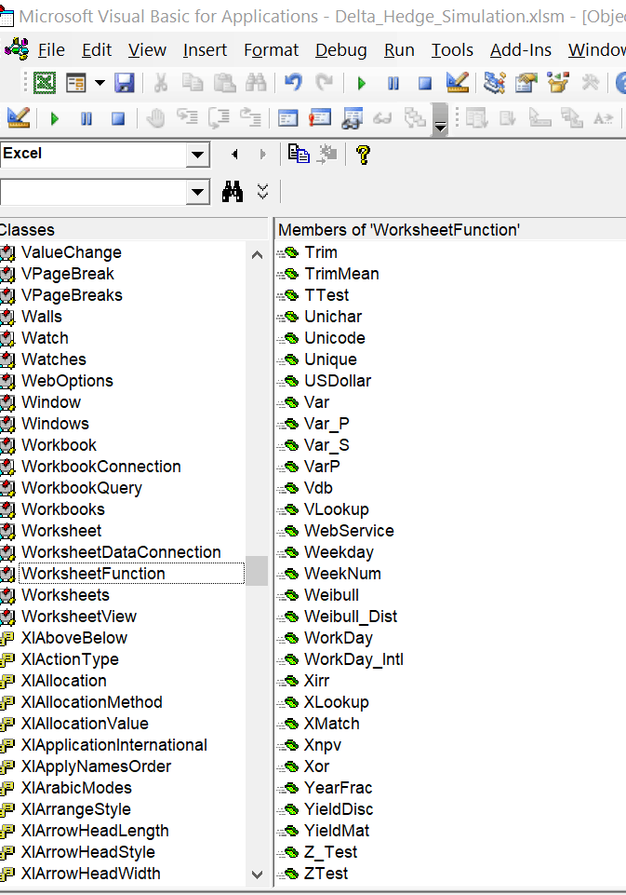Image resolution: width=626 pixels, height=895 pixels.
Task: Click Reset stop icon in Debug toolbar
Action: pos(118,118)
